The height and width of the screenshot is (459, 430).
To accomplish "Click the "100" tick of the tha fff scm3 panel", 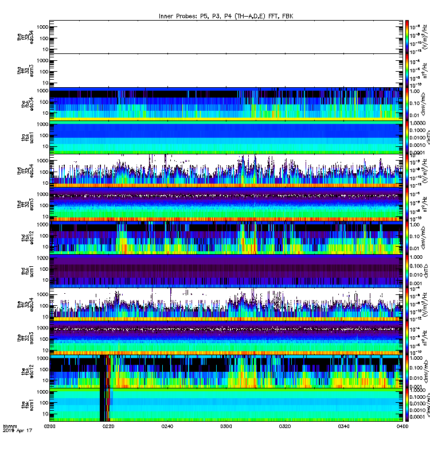I will (x=44, y=72).
